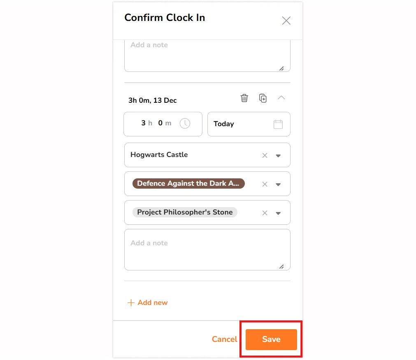Focus the lower Add a note field
416x360 pixels.
[207, 250]
